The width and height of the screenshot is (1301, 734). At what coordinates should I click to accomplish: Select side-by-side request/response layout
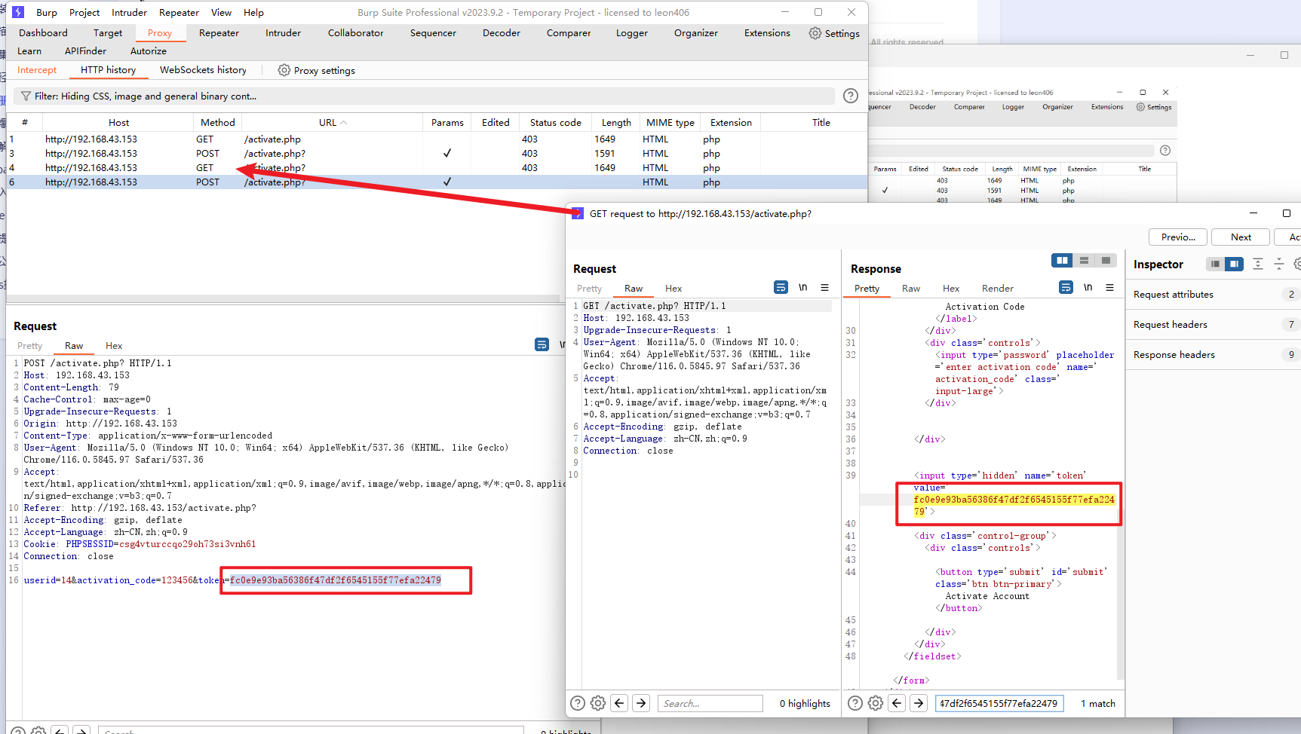pos(1063,260)
